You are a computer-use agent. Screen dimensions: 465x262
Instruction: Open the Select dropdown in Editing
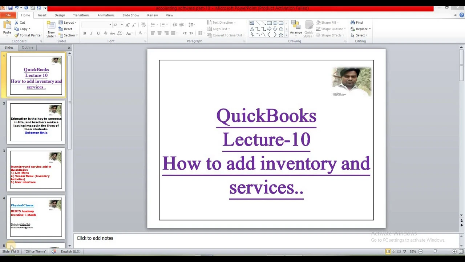[359, 35]
